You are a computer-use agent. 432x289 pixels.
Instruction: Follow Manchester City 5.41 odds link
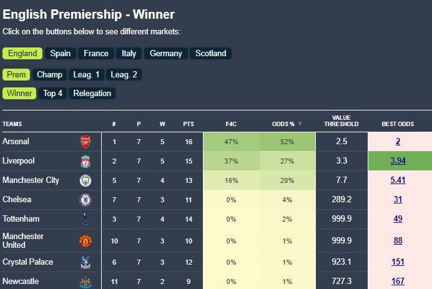pyautogui.click(x=398, y=180)
